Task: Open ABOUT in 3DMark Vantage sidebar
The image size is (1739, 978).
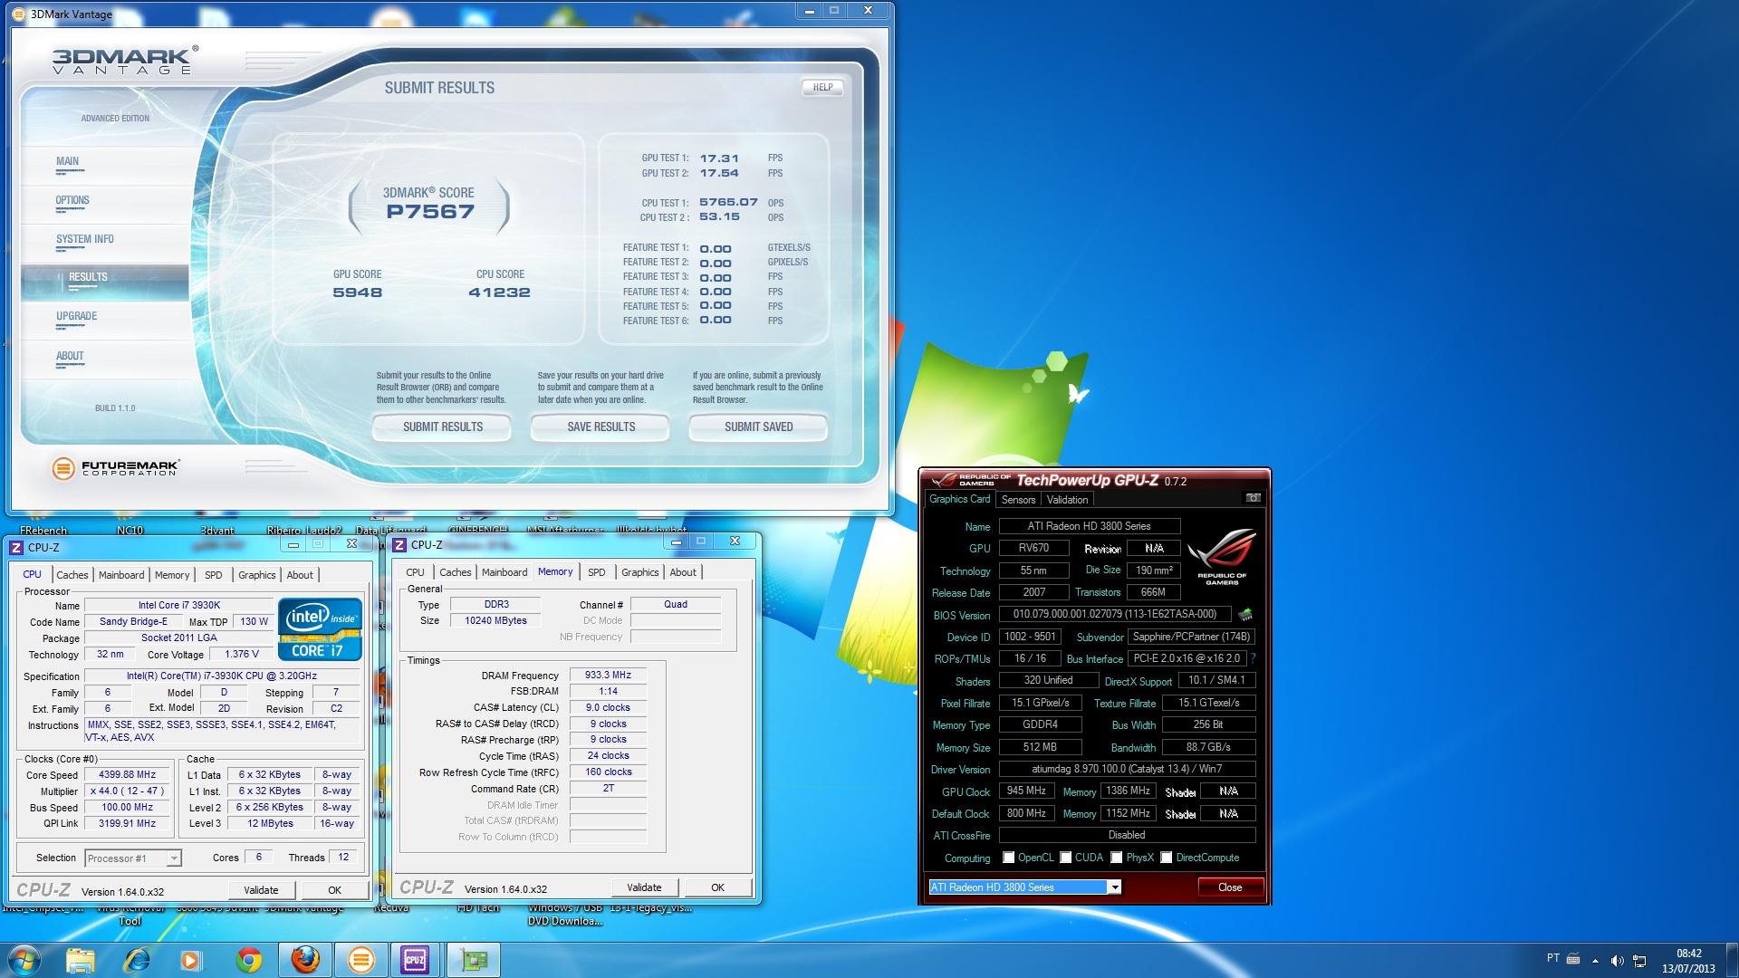Action: [70, 356]
